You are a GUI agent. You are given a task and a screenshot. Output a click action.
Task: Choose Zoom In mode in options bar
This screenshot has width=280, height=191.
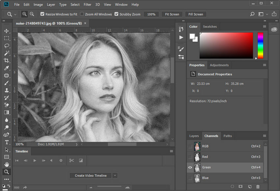pyautogui.click(x=24, y=14)
